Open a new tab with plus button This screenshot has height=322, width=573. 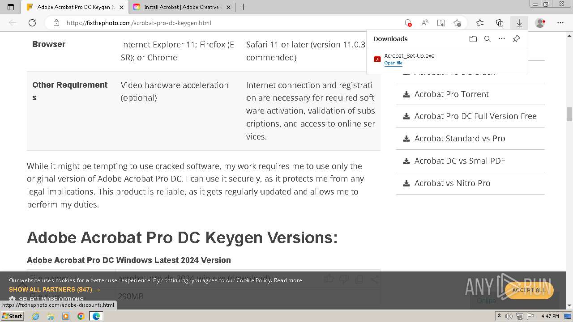243,7
